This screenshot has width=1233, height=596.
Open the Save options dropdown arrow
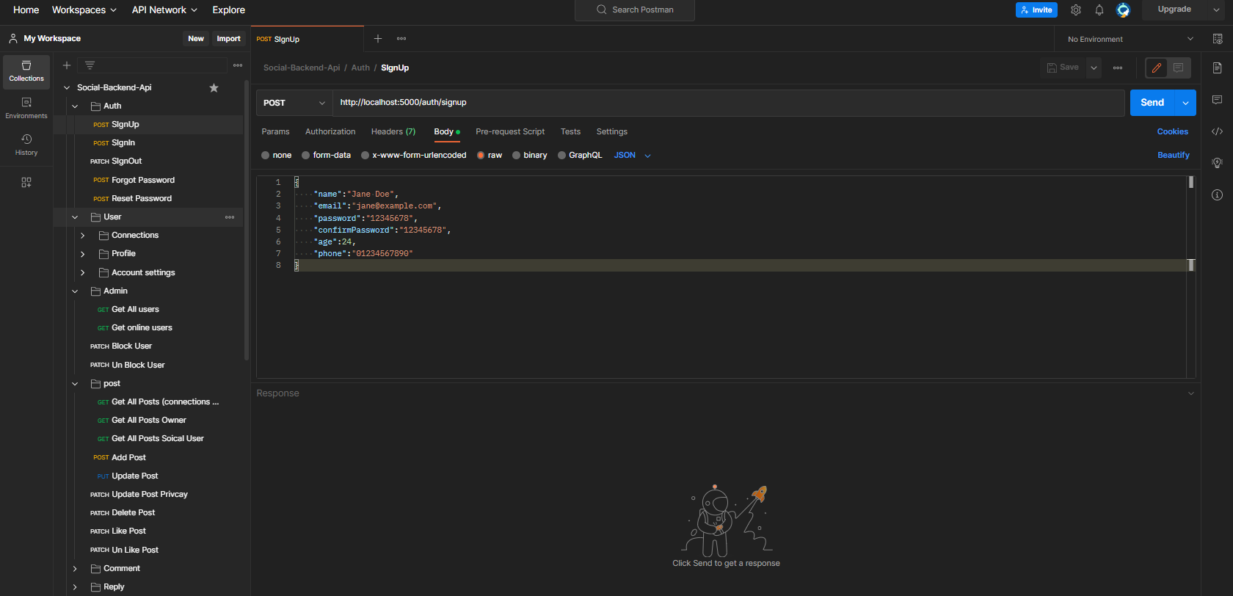[1094, 68]
